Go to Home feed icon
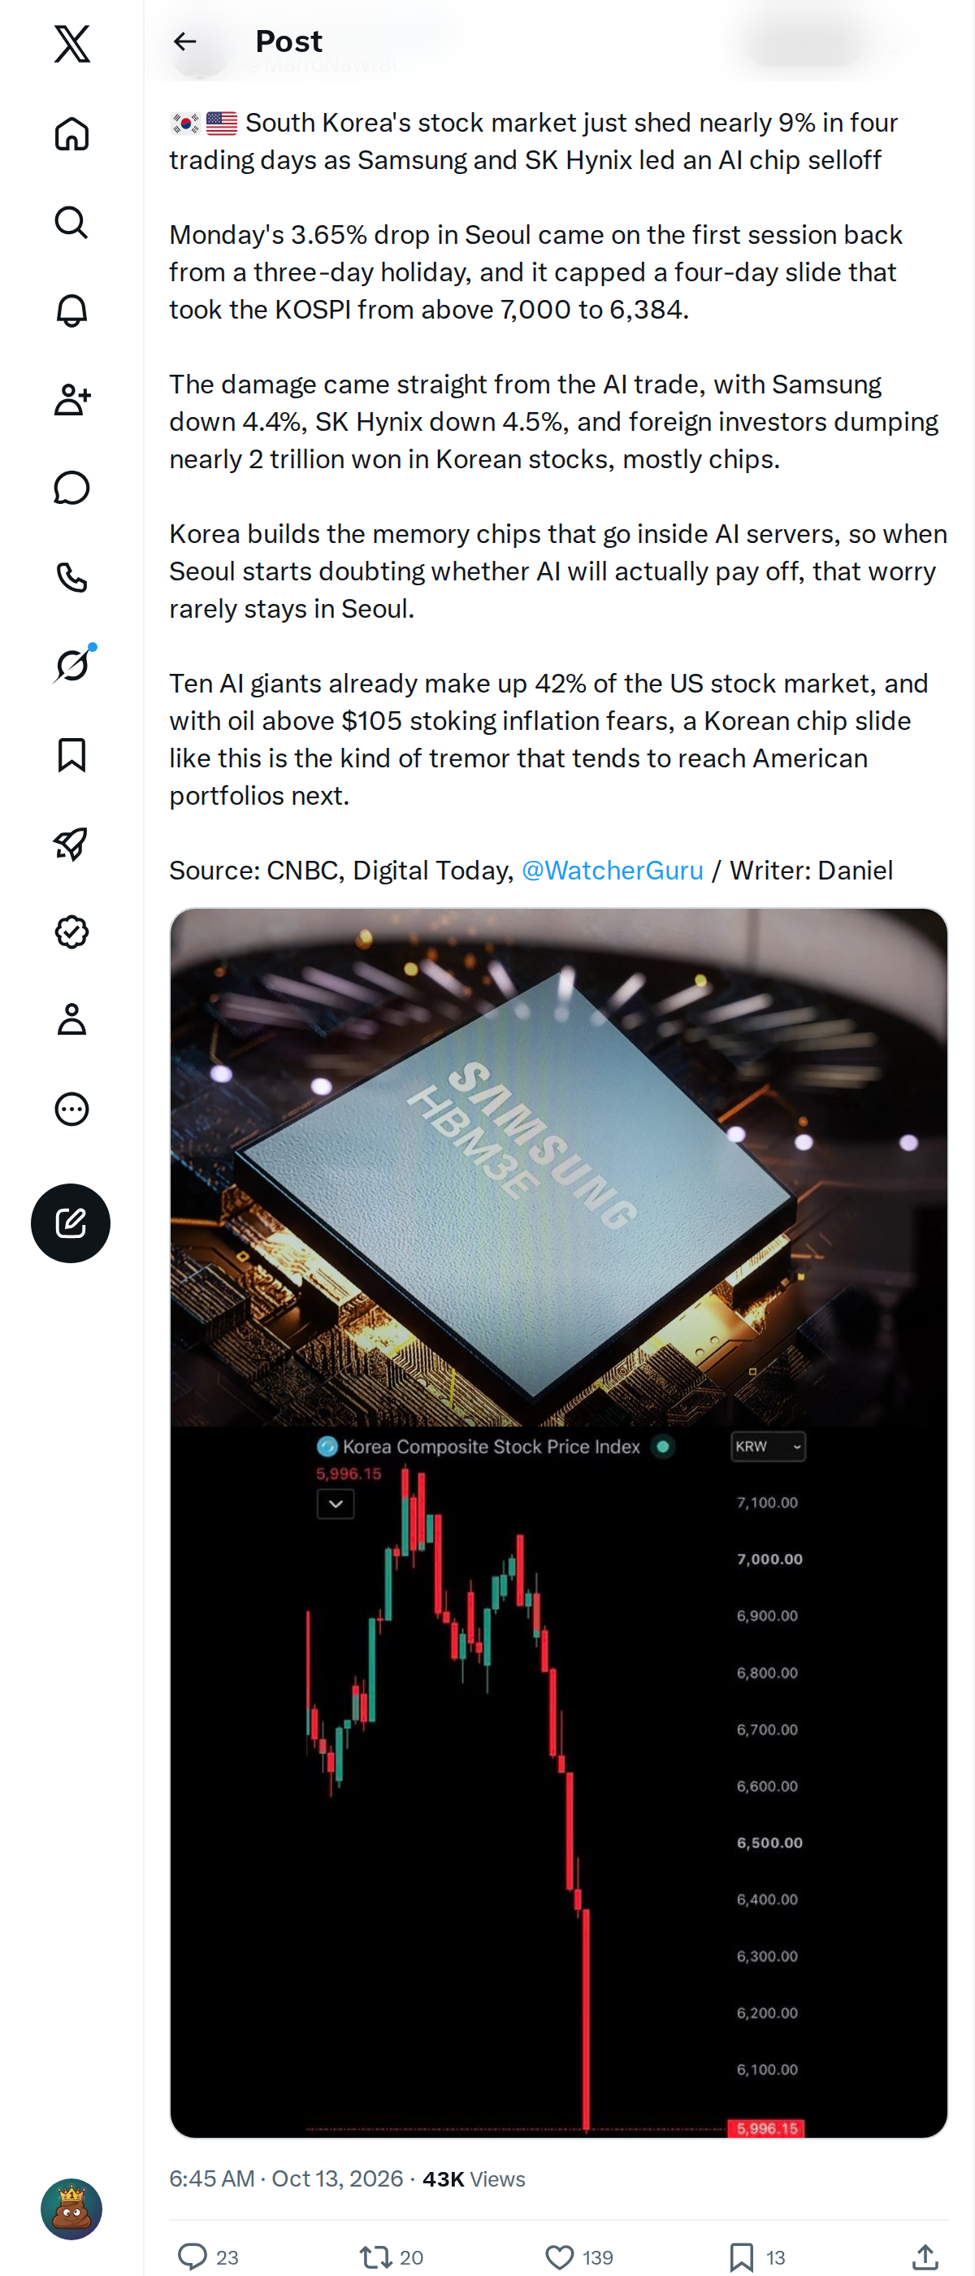The width and height of the screenshot is (975, 2276). point(71,133)
